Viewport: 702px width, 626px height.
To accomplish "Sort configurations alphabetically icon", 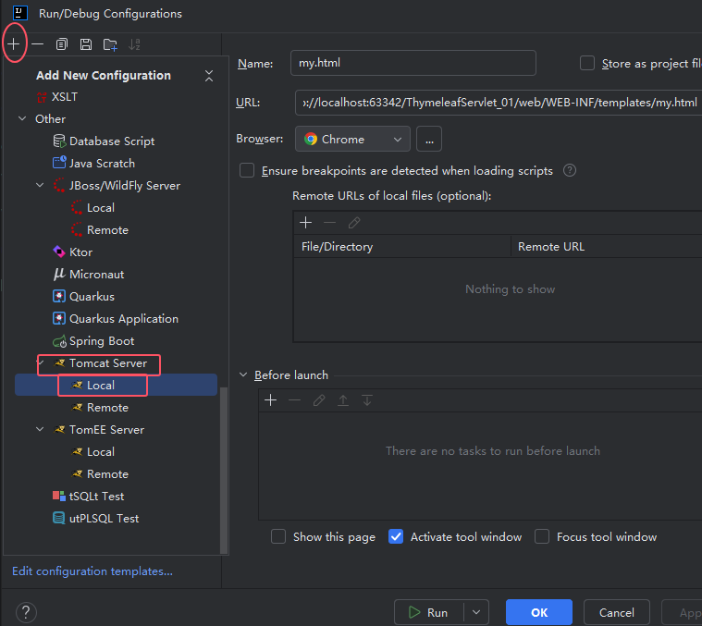I will (134, 44).
